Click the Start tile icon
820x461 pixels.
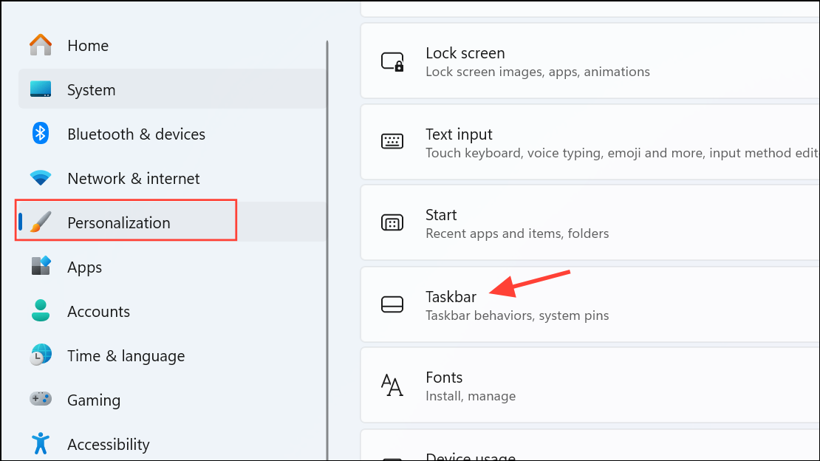[x=392, y=222]
